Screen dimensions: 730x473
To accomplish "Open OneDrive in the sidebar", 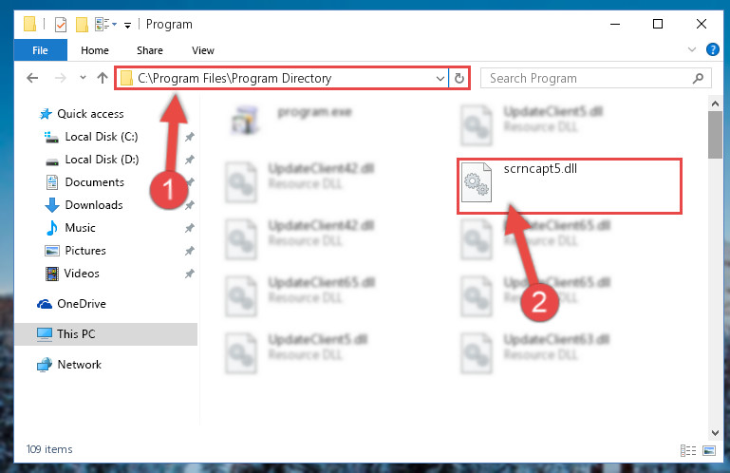I will tap(82, 304).
